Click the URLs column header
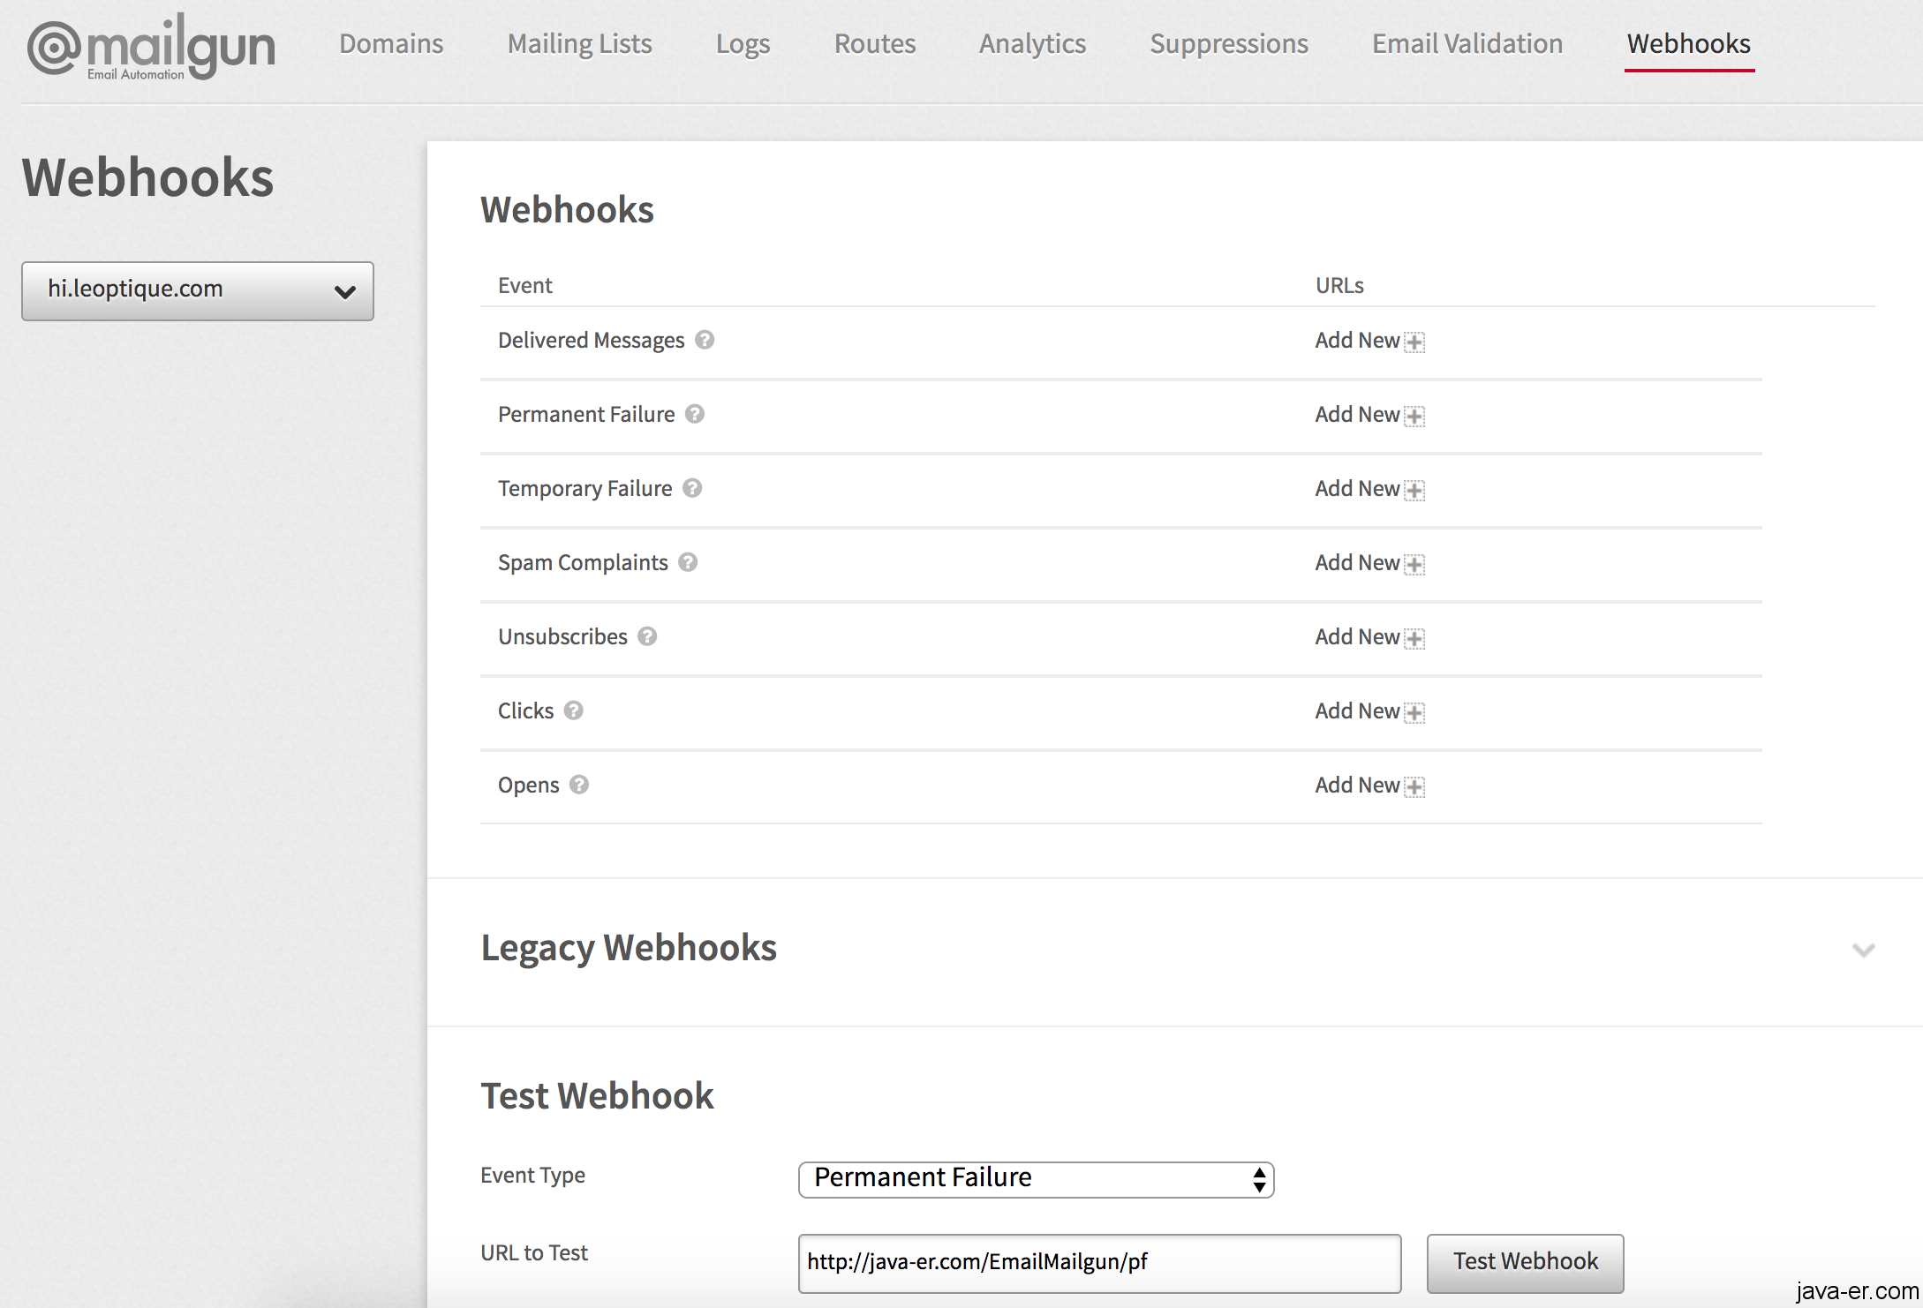 pos(1339,285)
